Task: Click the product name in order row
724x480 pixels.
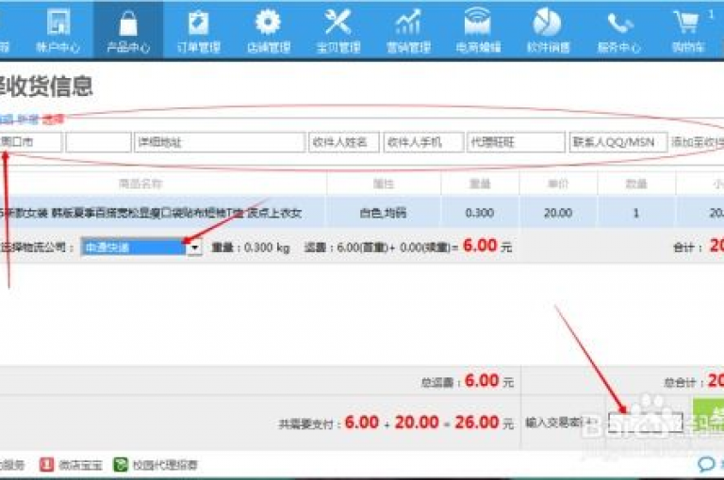Action: [x=151, y=213]
